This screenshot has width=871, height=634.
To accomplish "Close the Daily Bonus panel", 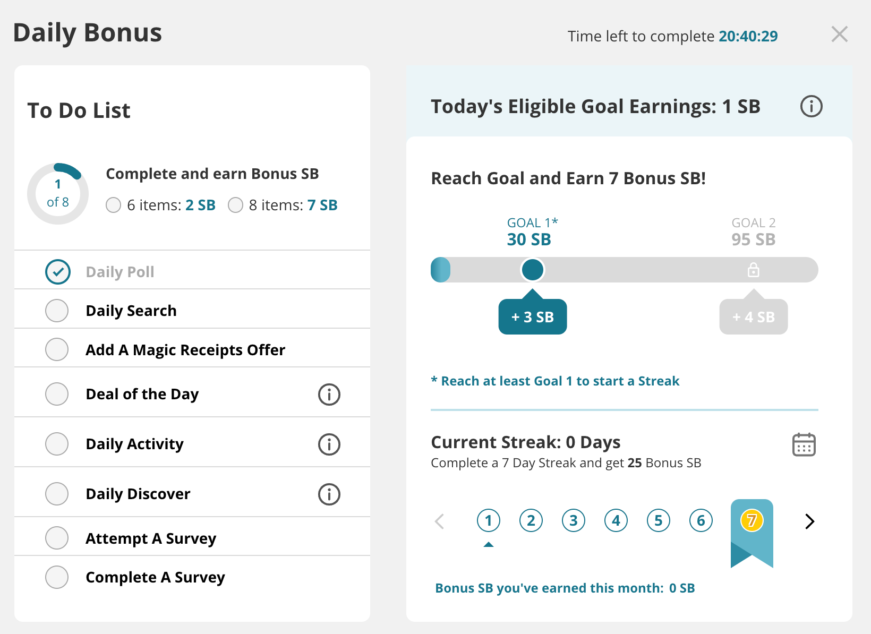I will (839, 34).
